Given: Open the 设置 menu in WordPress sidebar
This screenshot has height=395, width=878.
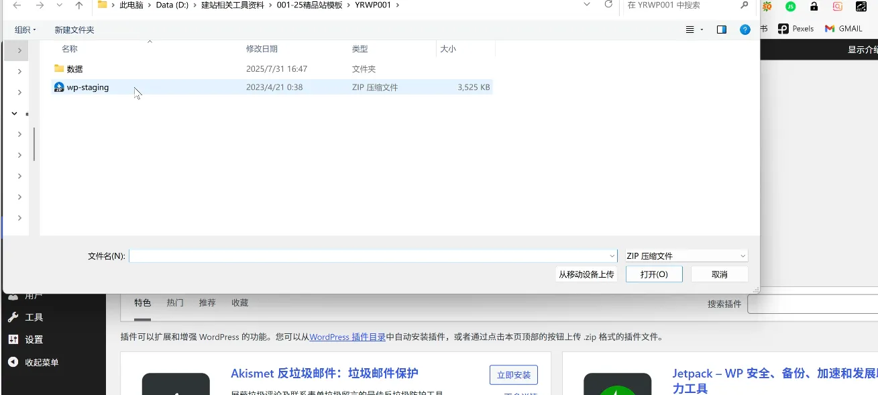Looking at the screenshot, I should click(34, 339).
